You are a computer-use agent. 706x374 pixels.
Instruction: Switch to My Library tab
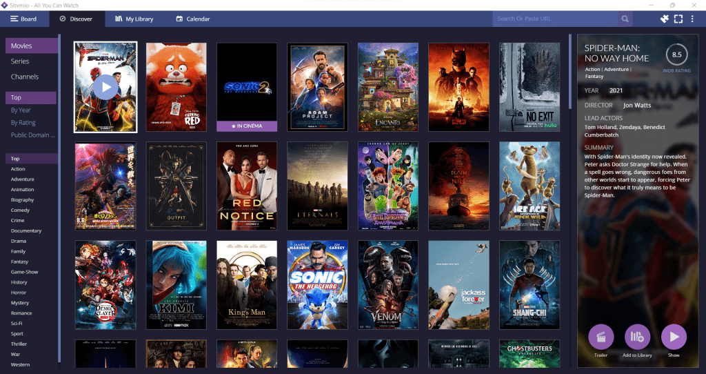point(134,19)
